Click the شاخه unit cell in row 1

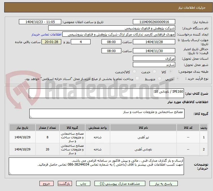coord(98,137)
